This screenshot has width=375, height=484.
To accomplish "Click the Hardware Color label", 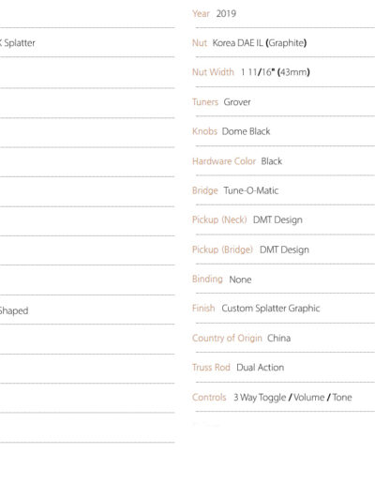I will point(224,161).
